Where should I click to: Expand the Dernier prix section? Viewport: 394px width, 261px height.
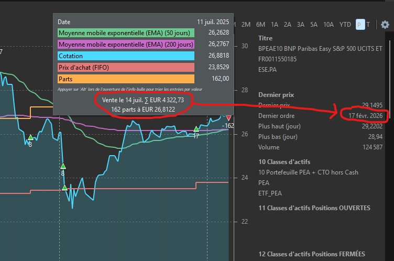[x=276, y=95]
